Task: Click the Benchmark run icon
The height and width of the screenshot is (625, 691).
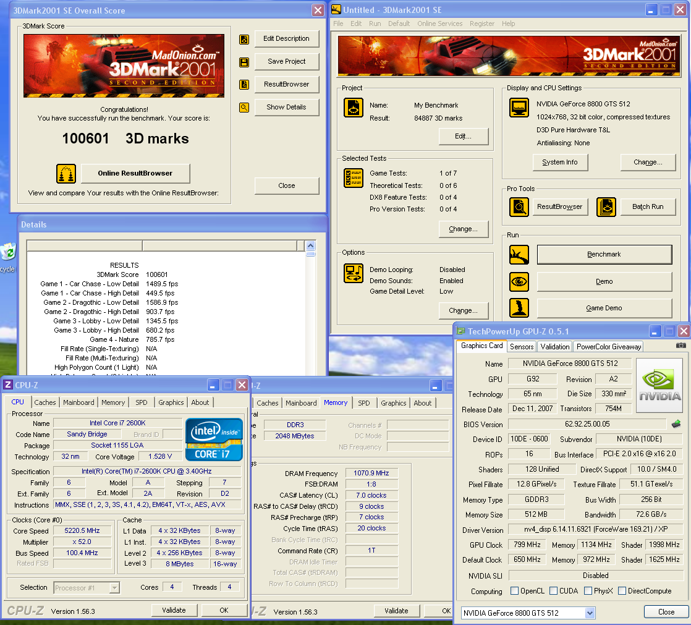Action: coord(519,255)
